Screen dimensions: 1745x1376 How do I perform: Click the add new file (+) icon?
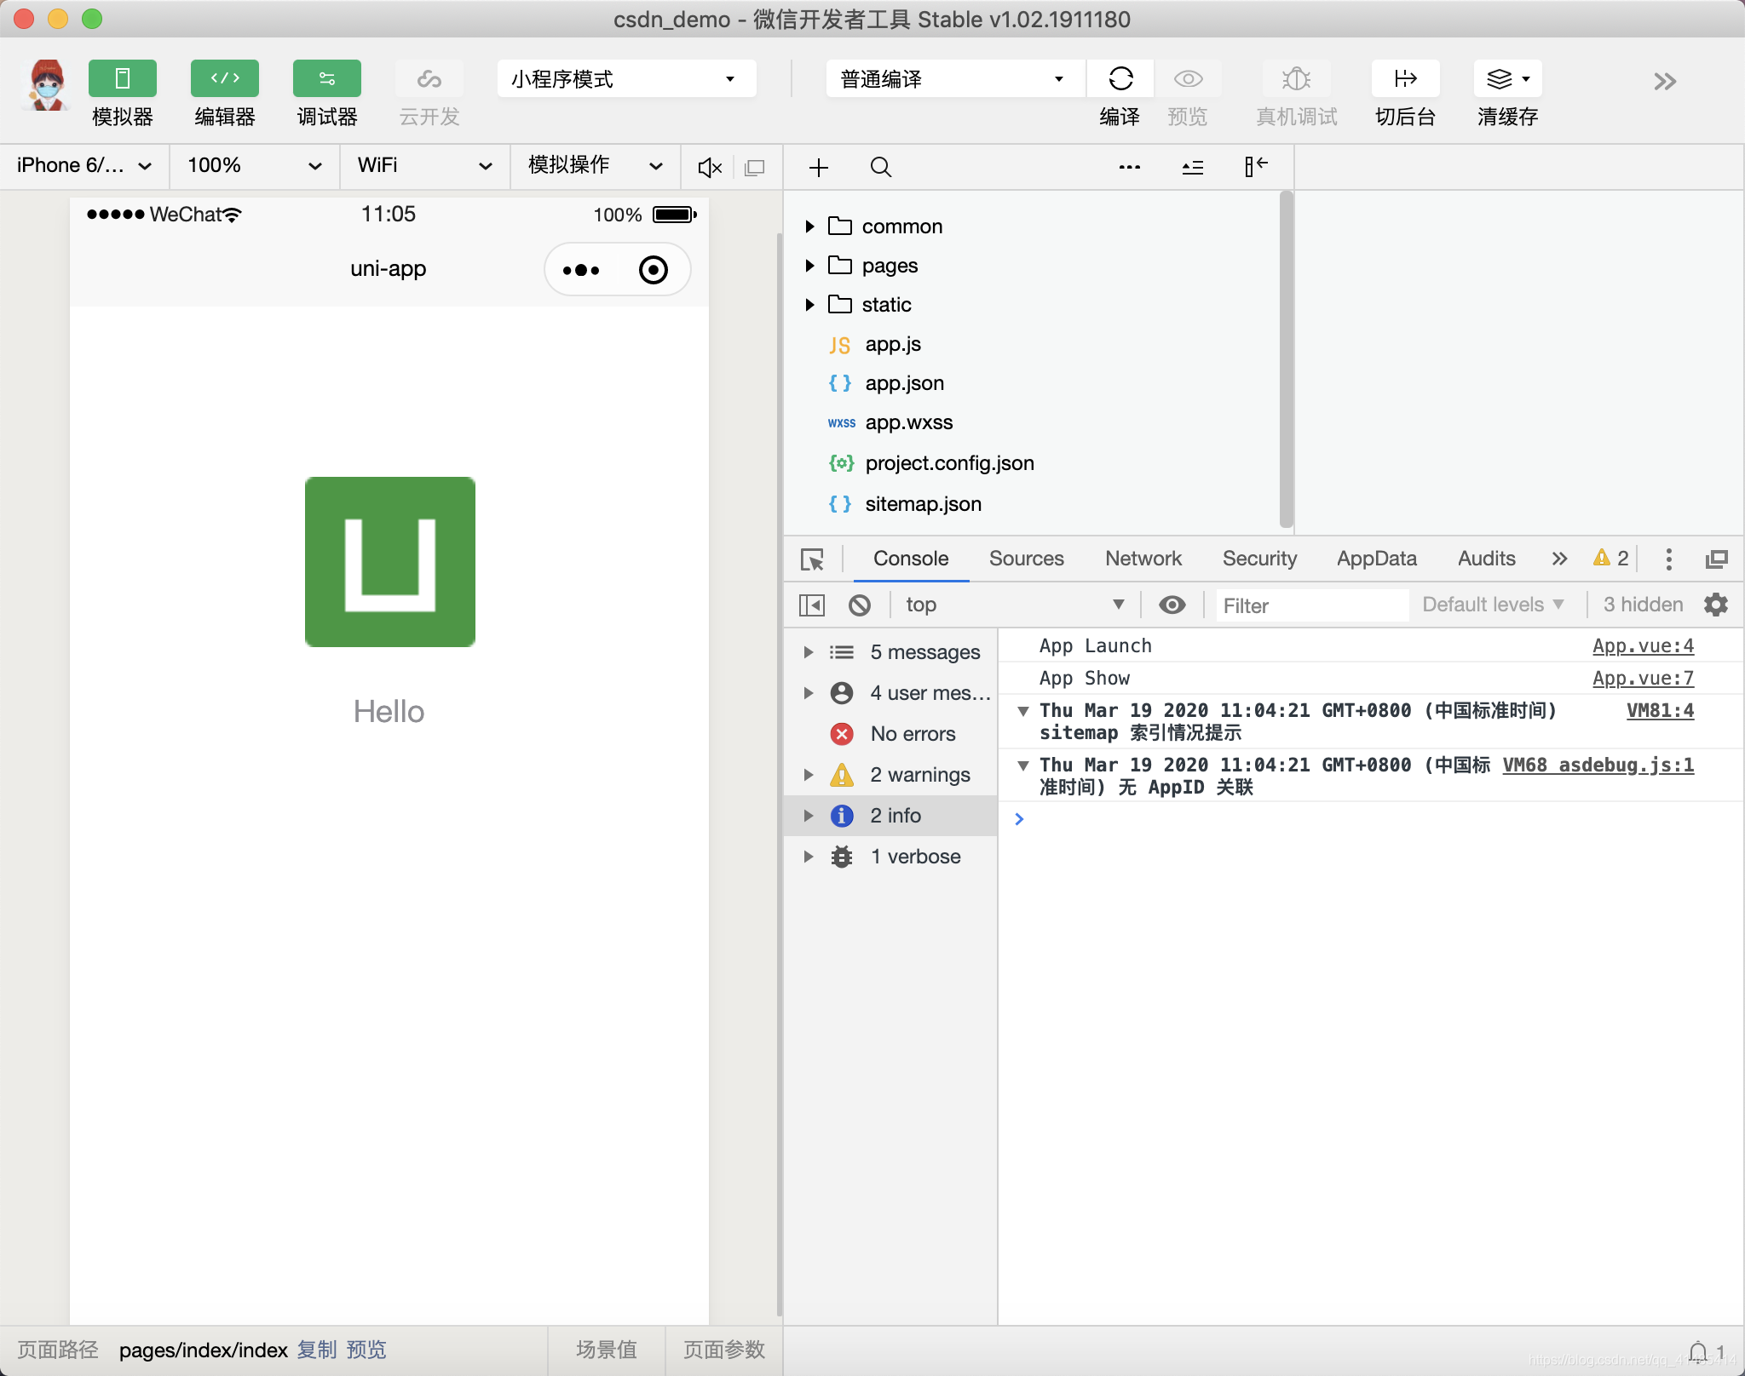click(819, 166)
